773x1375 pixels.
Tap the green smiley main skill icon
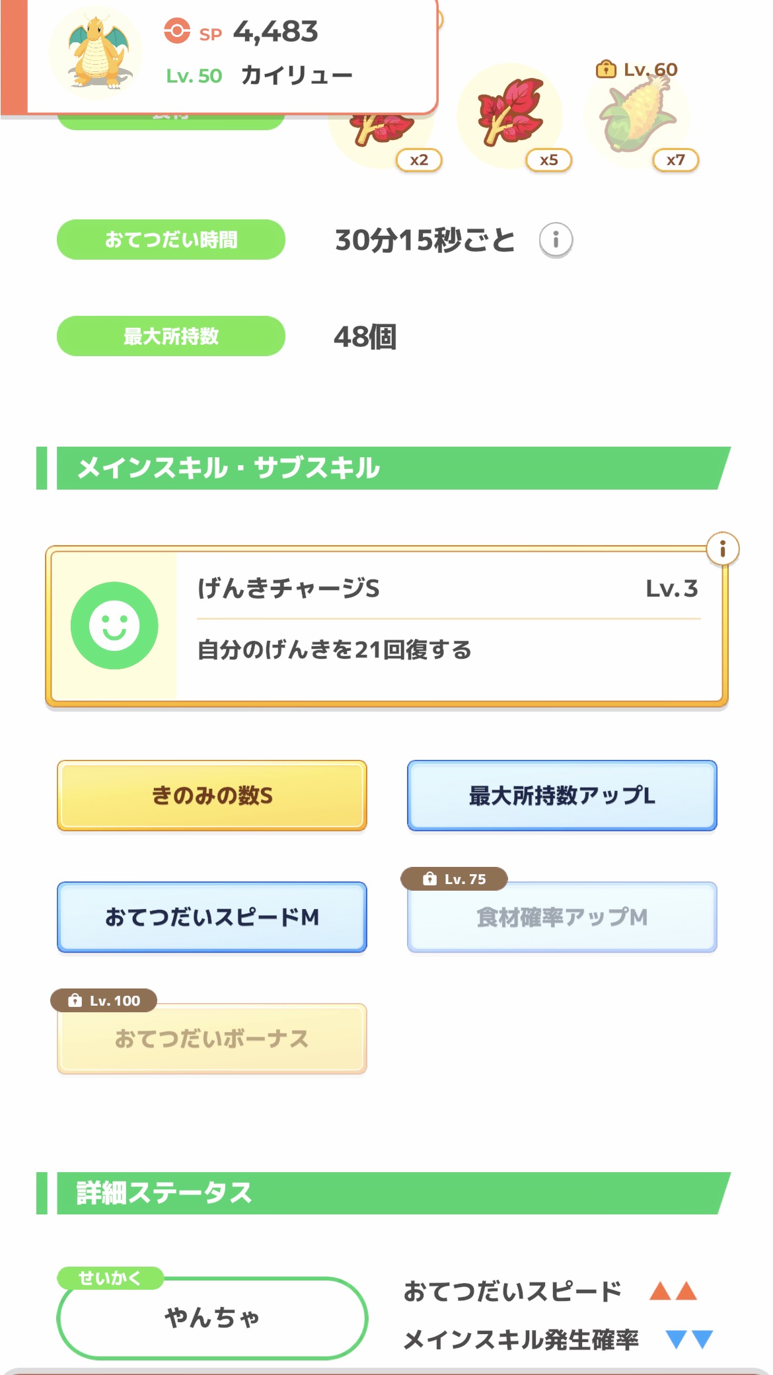point(114,625)
